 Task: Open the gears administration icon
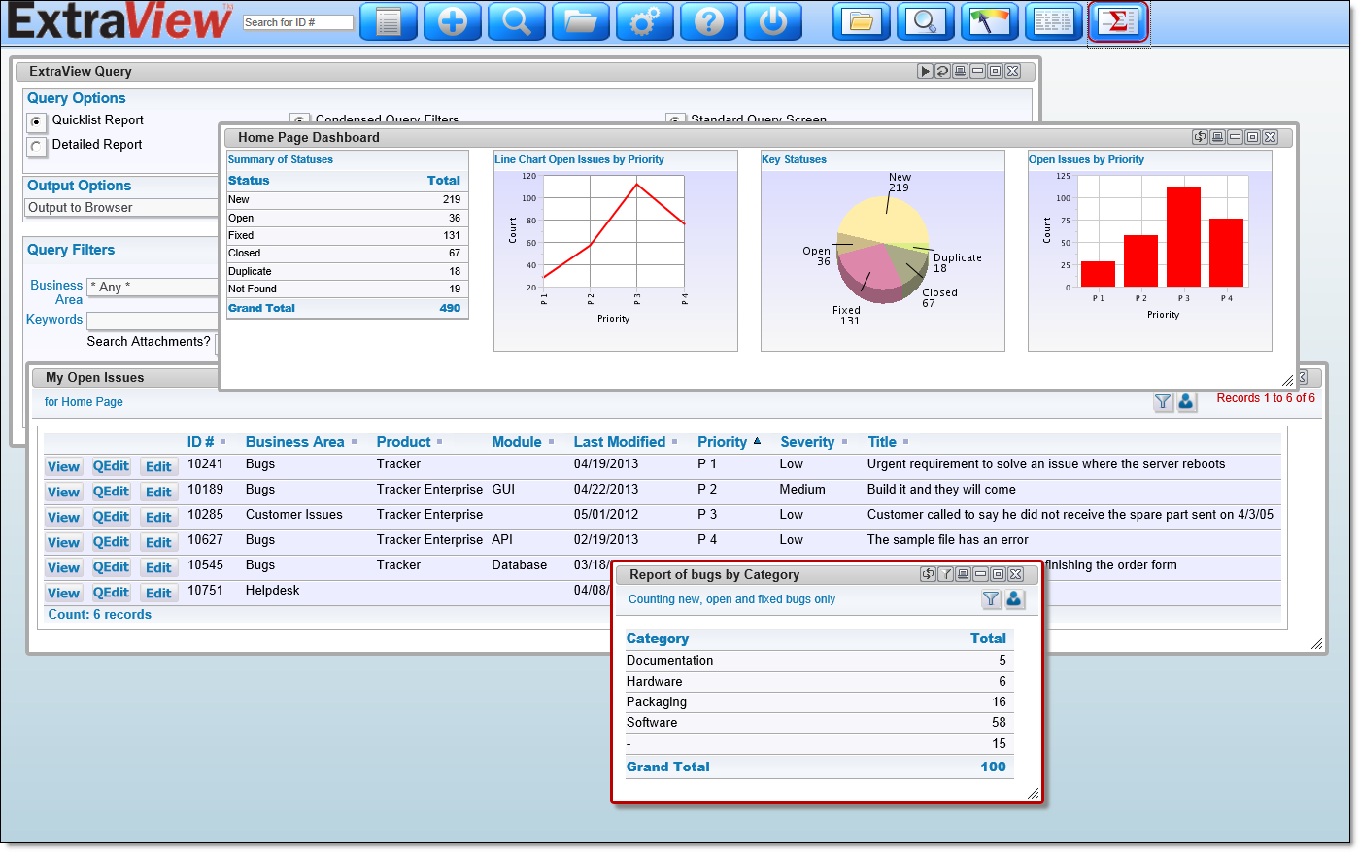pos(644,21)
